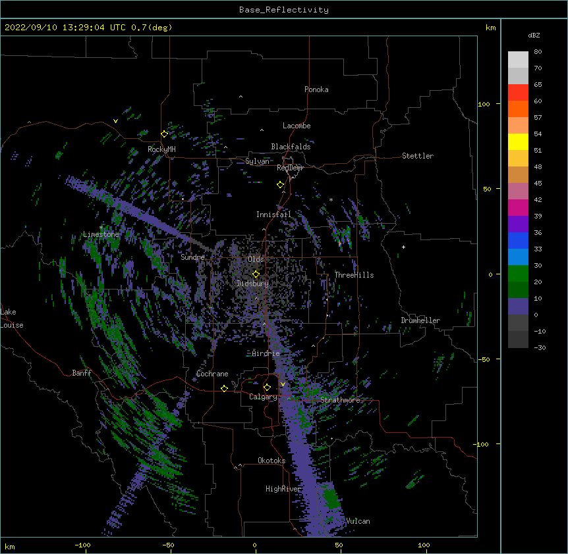Screen dimensions: 568x554
Task: Select the Limestone label on the map
Action: (101, 234)
